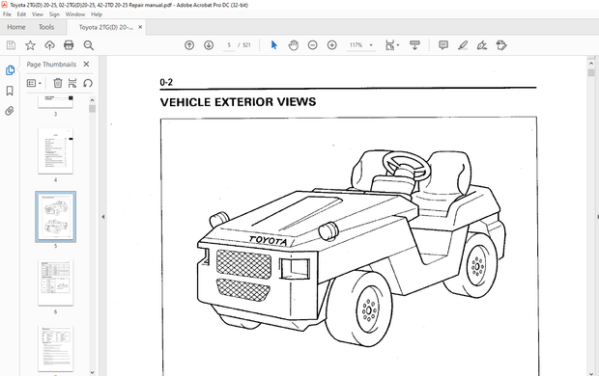This screenshot has height=376, width=599.
Task: Click thumbnail panel scroll down arrow
Action: tap(92, 372)
